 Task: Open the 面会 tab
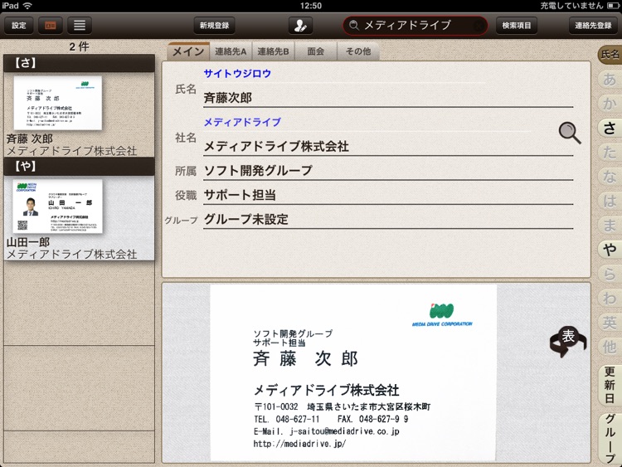point(316,51)
